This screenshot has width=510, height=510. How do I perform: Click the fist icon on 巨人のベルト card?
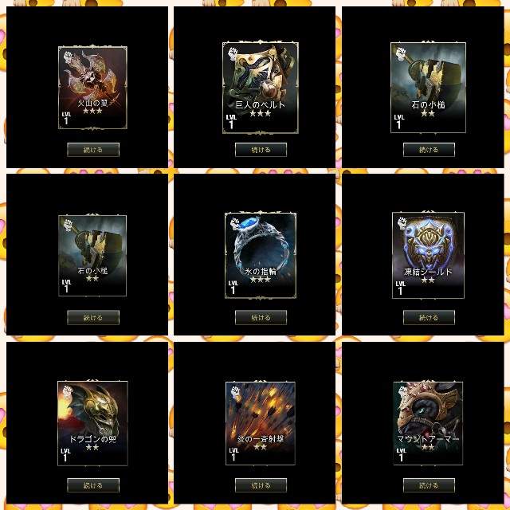coord(233,53)
